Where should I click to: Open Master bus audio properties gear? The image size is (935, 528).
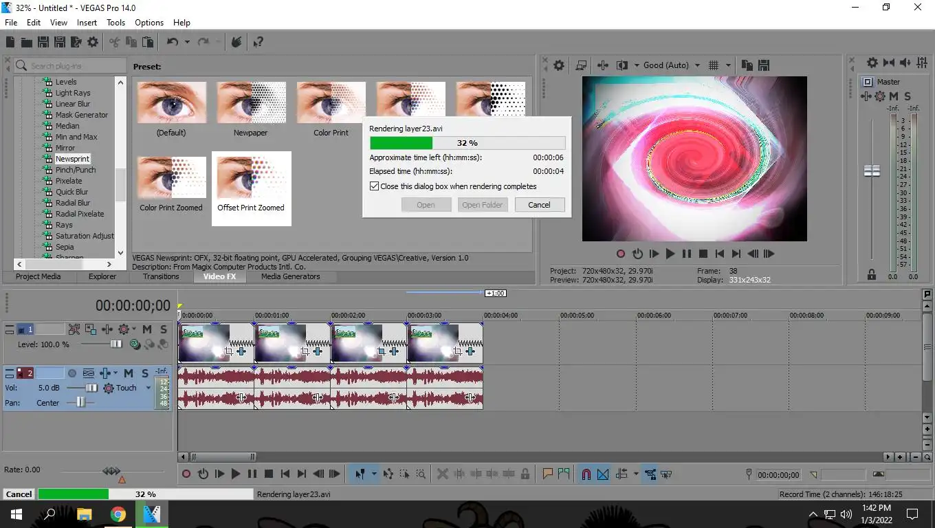[x=872, y=63]
